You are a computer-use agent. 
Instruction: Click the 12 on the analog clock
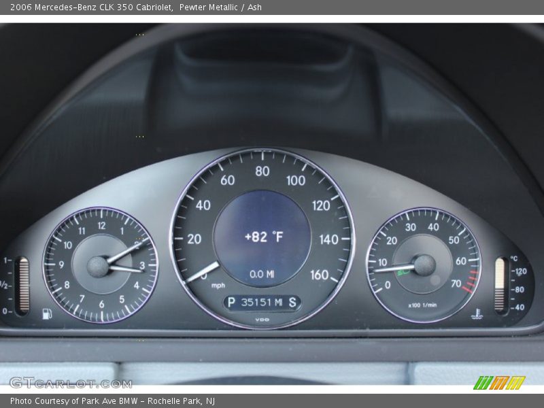point(101,226)
